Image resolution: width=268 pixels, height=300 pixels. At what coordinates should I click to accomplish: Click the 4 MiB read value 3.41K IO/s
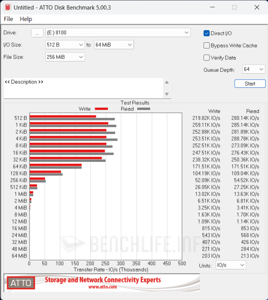pos(248,208)
